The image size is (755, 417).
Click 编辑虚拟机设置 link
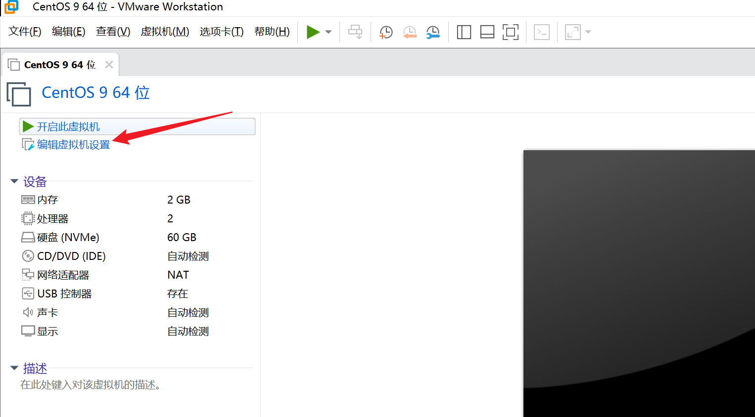tap(73, 145)
